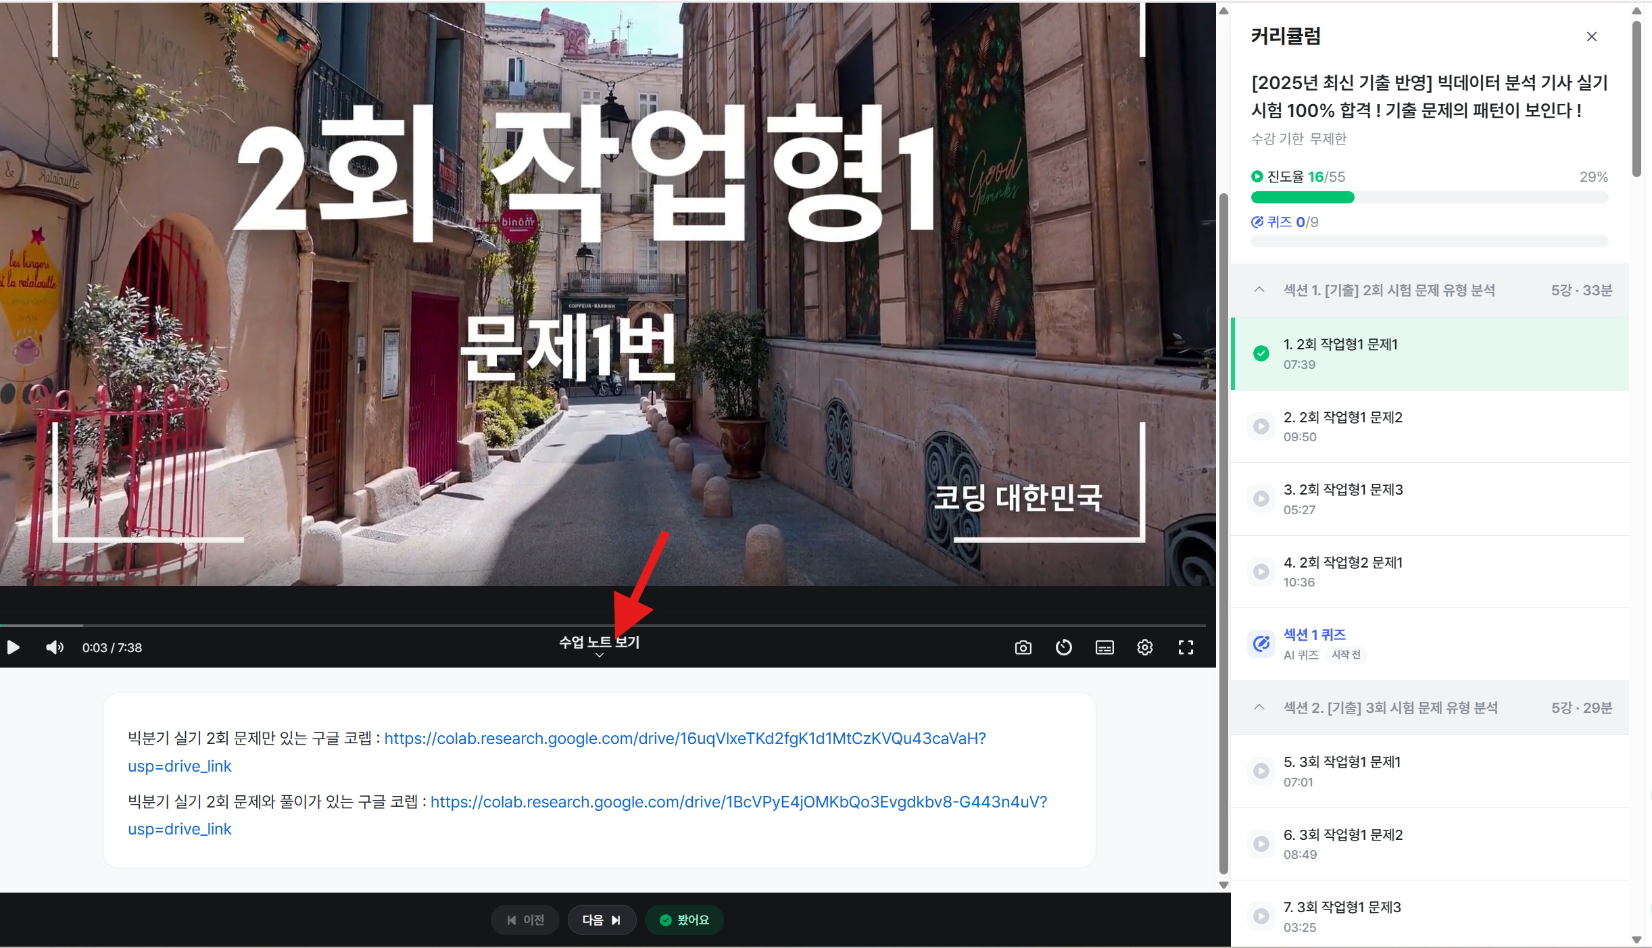Screen dimensions: 1652x948
Task: Play the video with the play button
Action: click(13, 647)
